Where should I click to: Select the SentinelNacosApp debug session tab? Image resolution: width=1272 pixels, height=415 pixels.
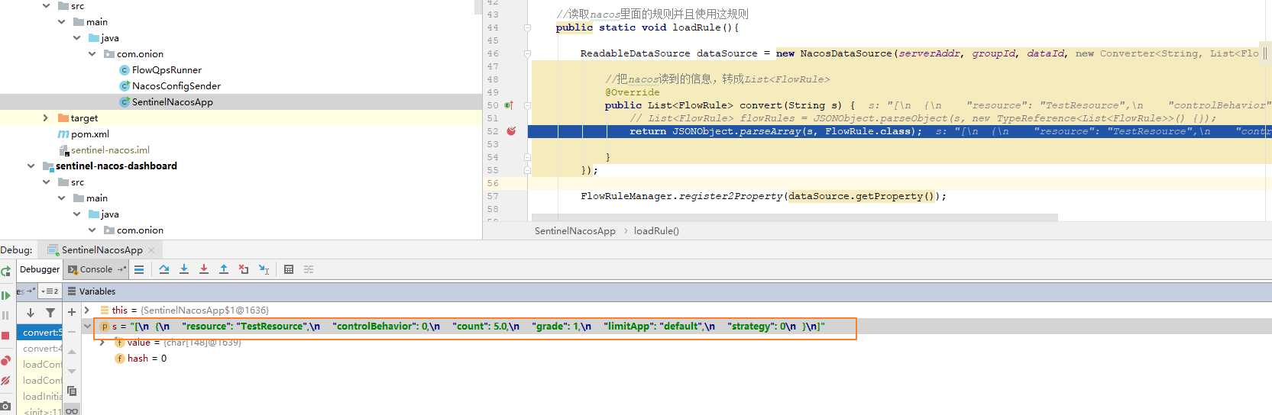tap(102, 249)
